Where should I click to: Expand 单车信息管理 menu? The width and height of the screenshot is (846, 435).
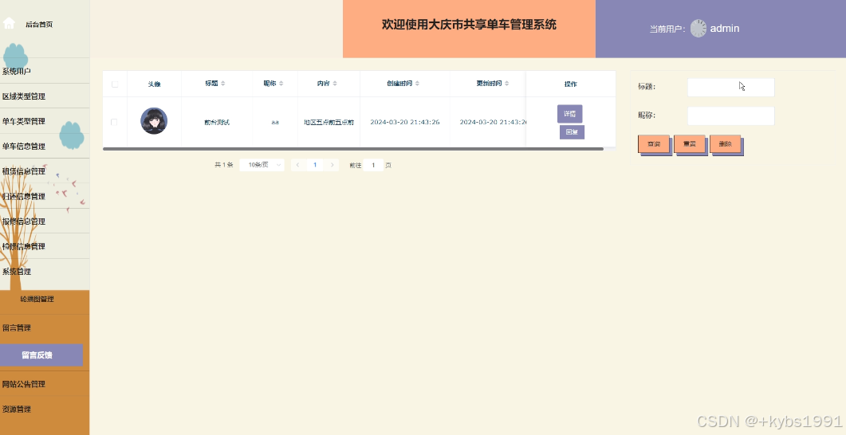[x=45, y=146]
